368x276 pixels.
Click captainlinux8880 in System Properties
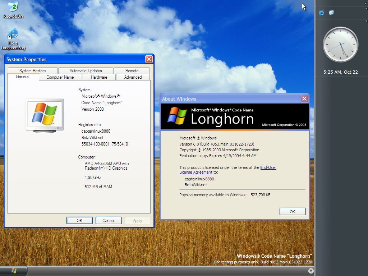[96, 131]
